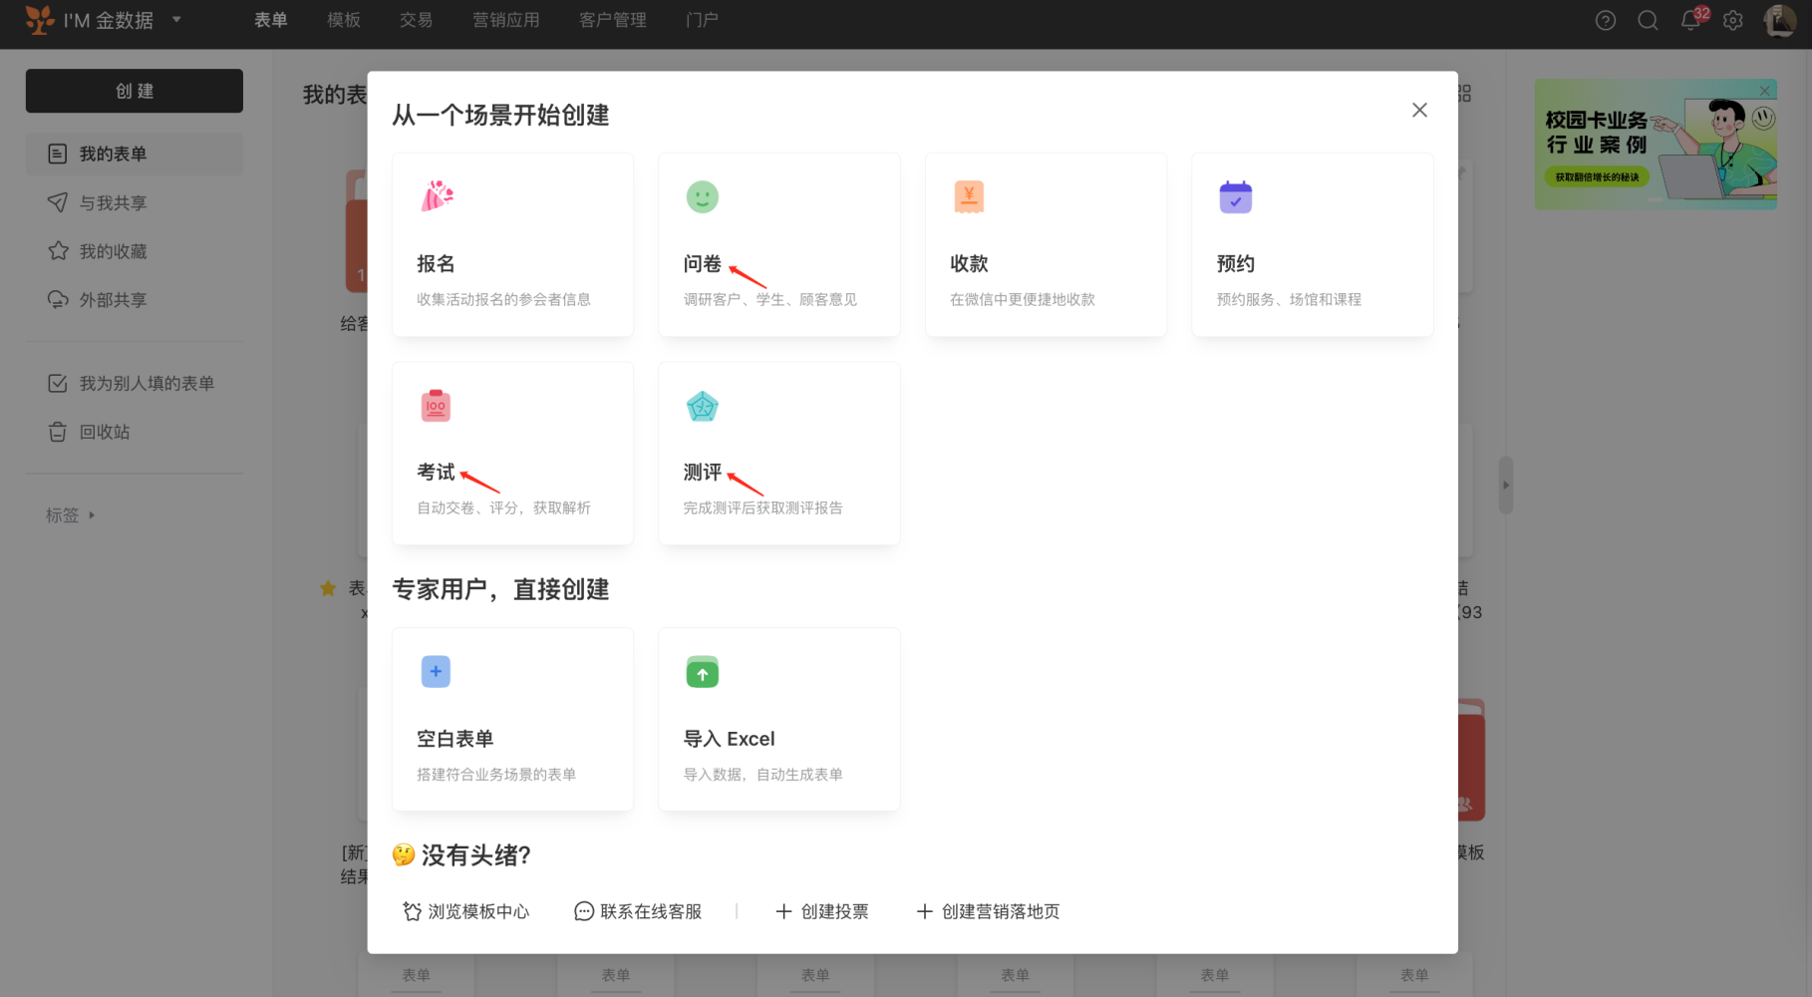Choose the 考试 scene card title
The height and width of the screenshot is (997, 1812).
click(436, 472)
